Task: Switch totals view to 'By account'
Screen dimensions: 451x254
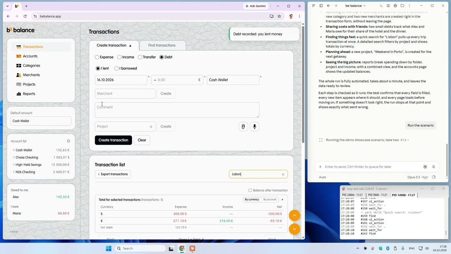Action: point(270,200)
